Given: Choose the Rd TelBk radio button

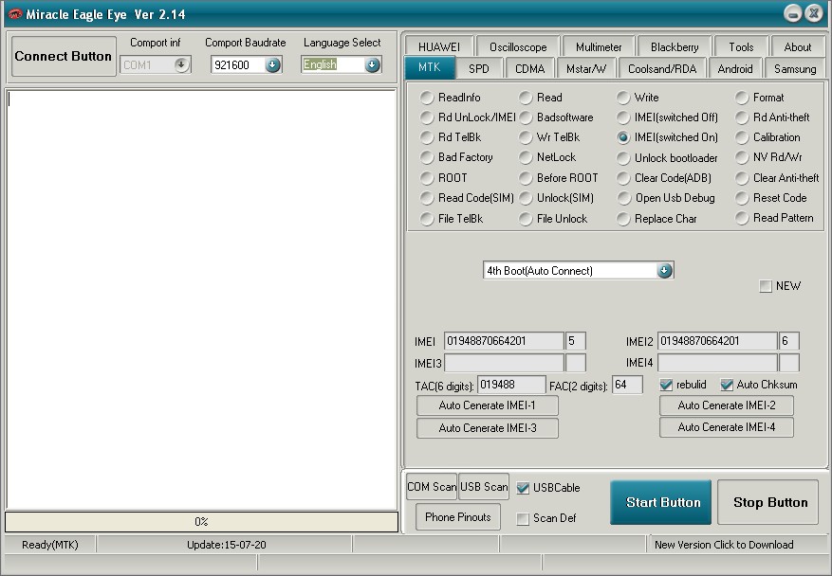Looking at the screenshot, I should 451,137.
